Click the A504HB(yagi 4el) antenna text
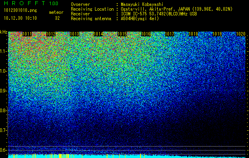The width and height of the screenshot is (249, 158). click(x=140, y=19)
